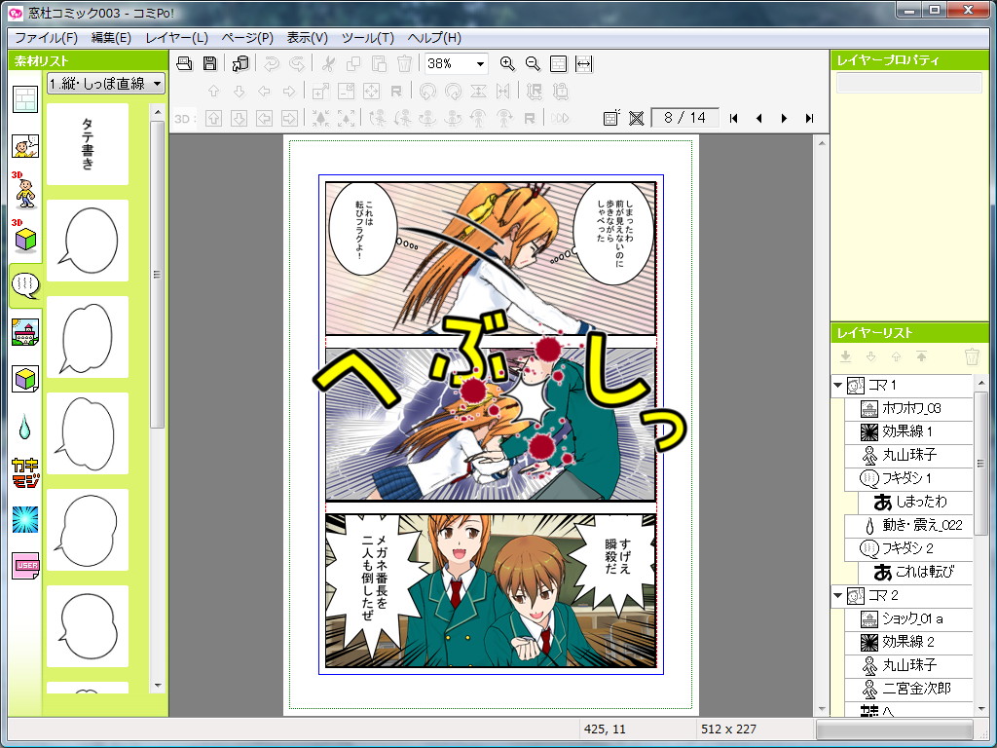Open the カキモジ sound effect category
Screen dimensions: 997x748
(25, 472)
